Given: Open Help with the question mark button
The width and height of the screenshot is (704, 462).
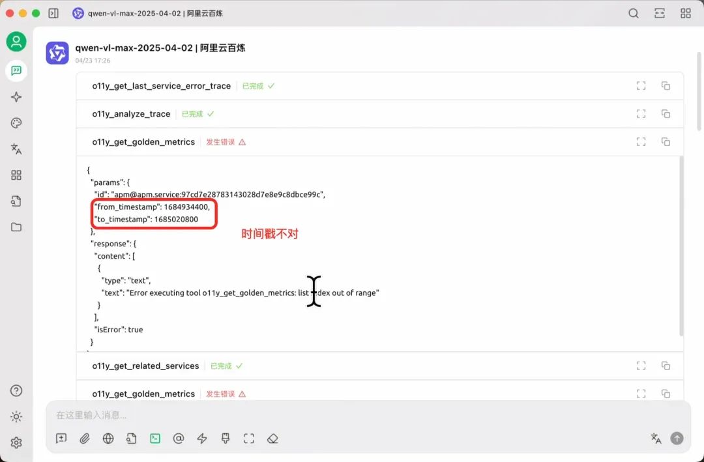Looking at the screenshot, I should pyautogui.click(x=16, y=390).
